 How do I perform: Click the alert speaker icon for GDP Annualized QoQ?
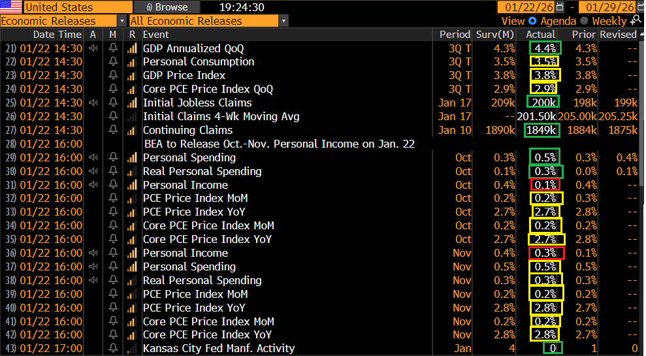click(93, 48)
